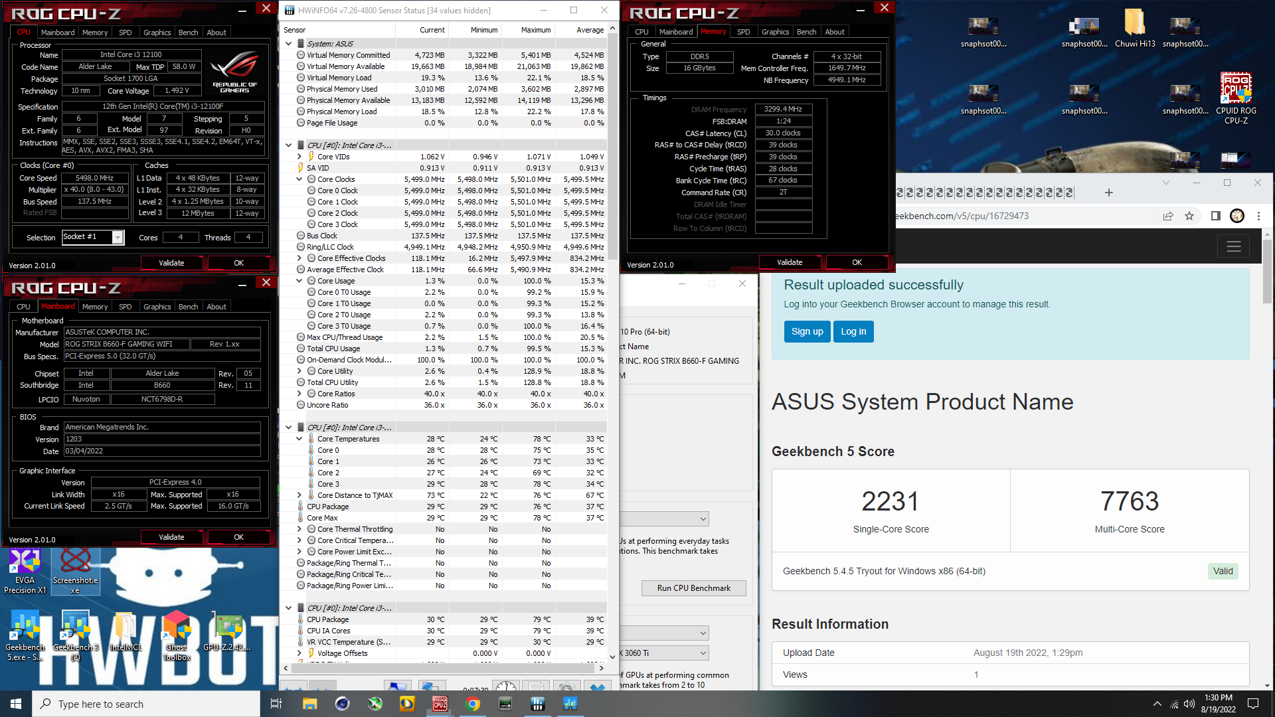The image size is (1275, 717).
Task: Click the Geekbench taskbar icon with glasses
Action: tap(570, 704)
